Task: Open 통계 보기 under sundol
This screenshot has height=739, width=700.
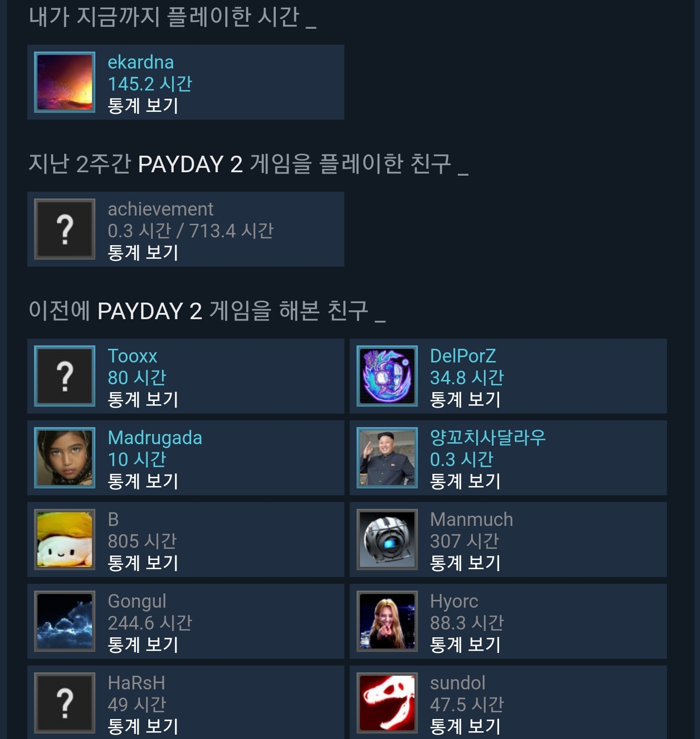Action: point(466,726)
